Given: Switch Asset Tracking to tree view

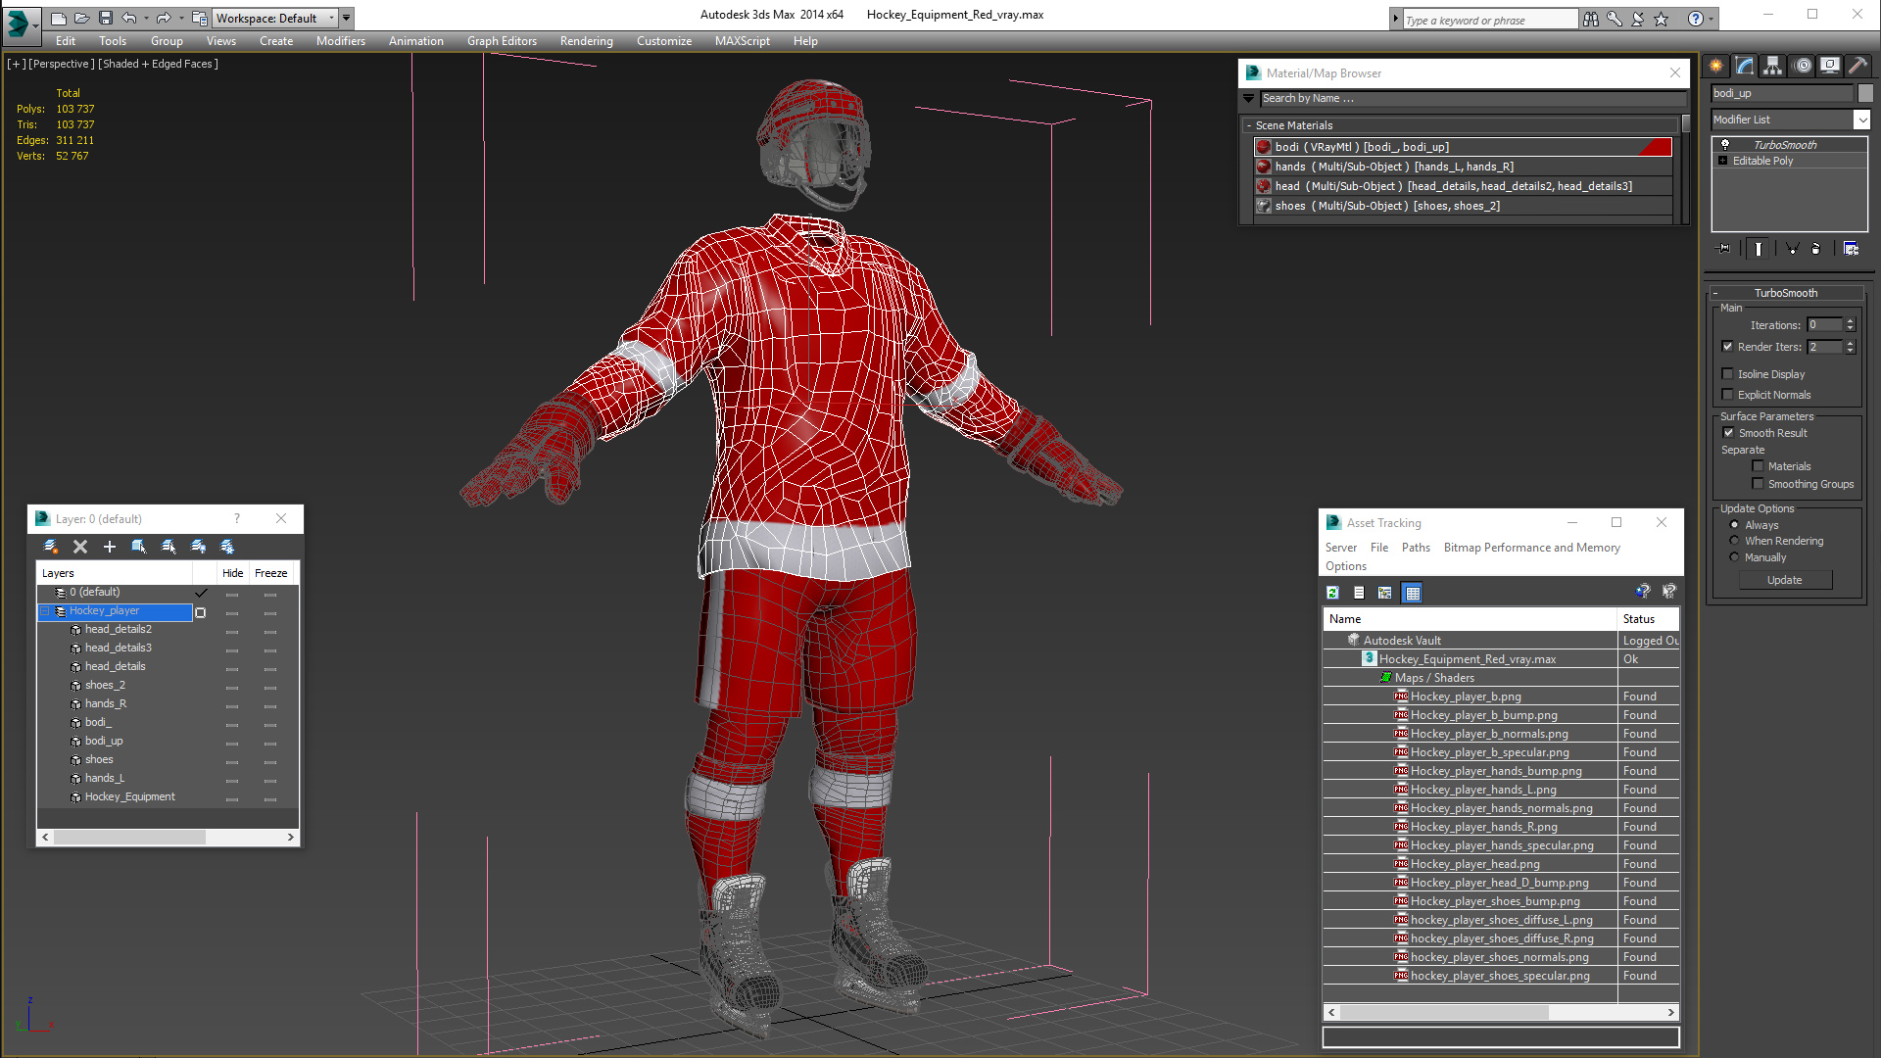Looking at the screenshot, I should point(1384,593).
